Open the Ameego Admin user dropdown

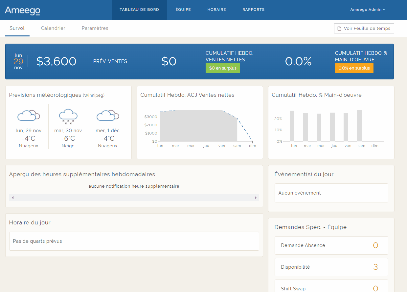[368, 10]
